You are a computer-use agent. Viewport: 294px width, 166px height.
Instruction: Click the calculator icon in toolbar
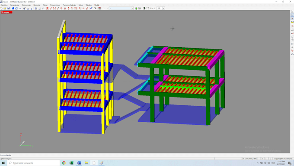[x=99, y=8]
